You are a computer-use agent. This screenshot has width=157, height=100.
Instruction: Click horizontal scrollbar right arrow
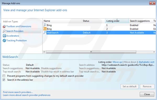coord(154,52)
